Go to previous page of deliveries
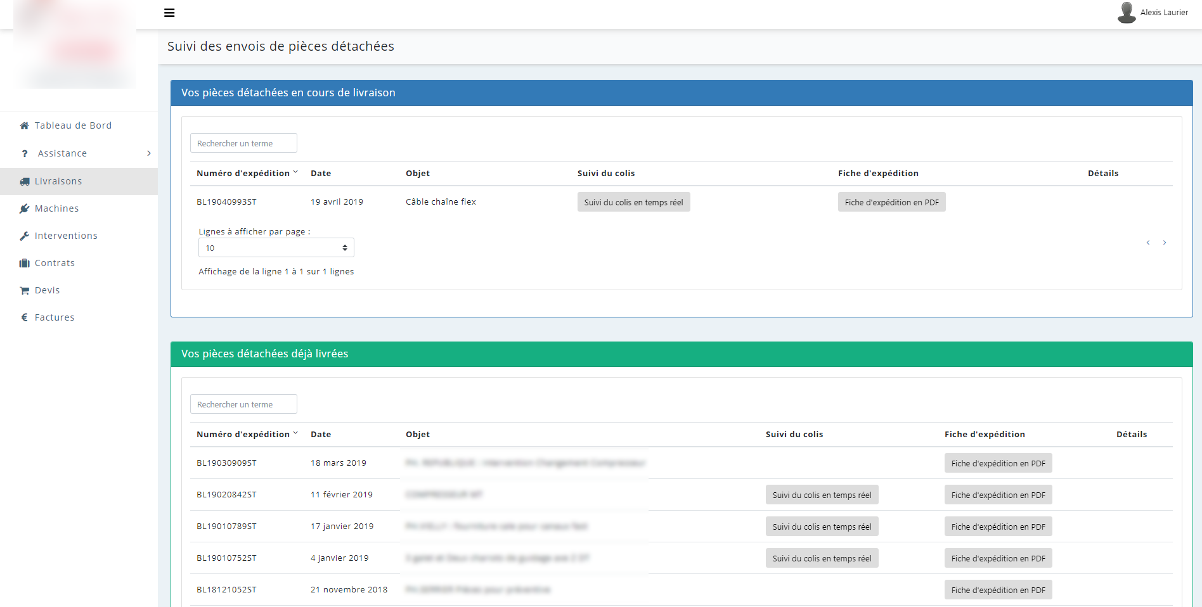 click(1148, 243)
